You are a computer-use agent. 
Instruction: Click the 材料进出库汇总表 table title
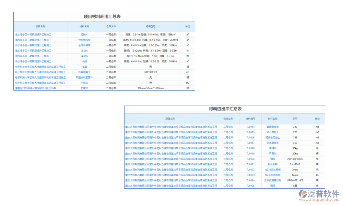[225, 109]
